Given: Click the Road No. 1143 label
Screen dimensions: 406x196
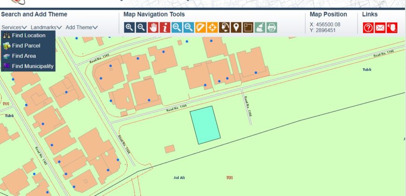Looking at the screenshot, I should 42,155.
